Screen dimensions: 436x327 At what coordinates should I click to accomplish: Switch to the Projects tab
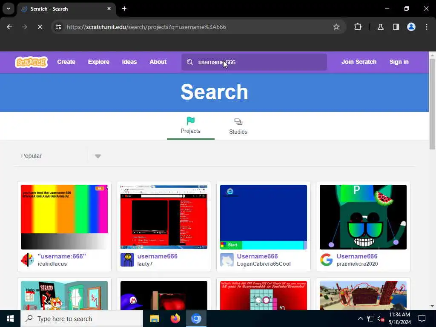pos(190,126)
